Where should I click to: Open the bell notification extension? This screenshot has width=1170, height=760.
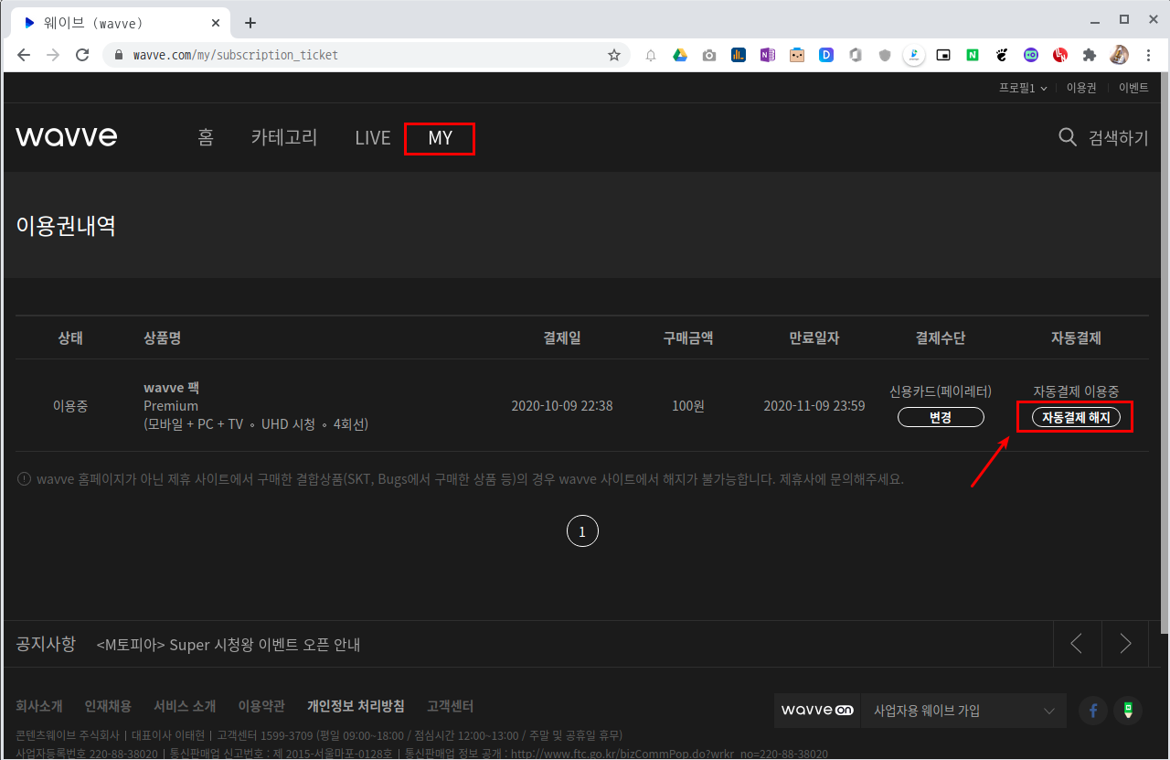(x=651, y=55)
